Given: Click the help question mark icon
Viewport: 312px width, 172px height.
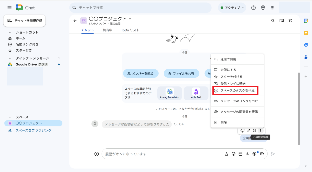Looking at the screenshot, I should (253, 8).
